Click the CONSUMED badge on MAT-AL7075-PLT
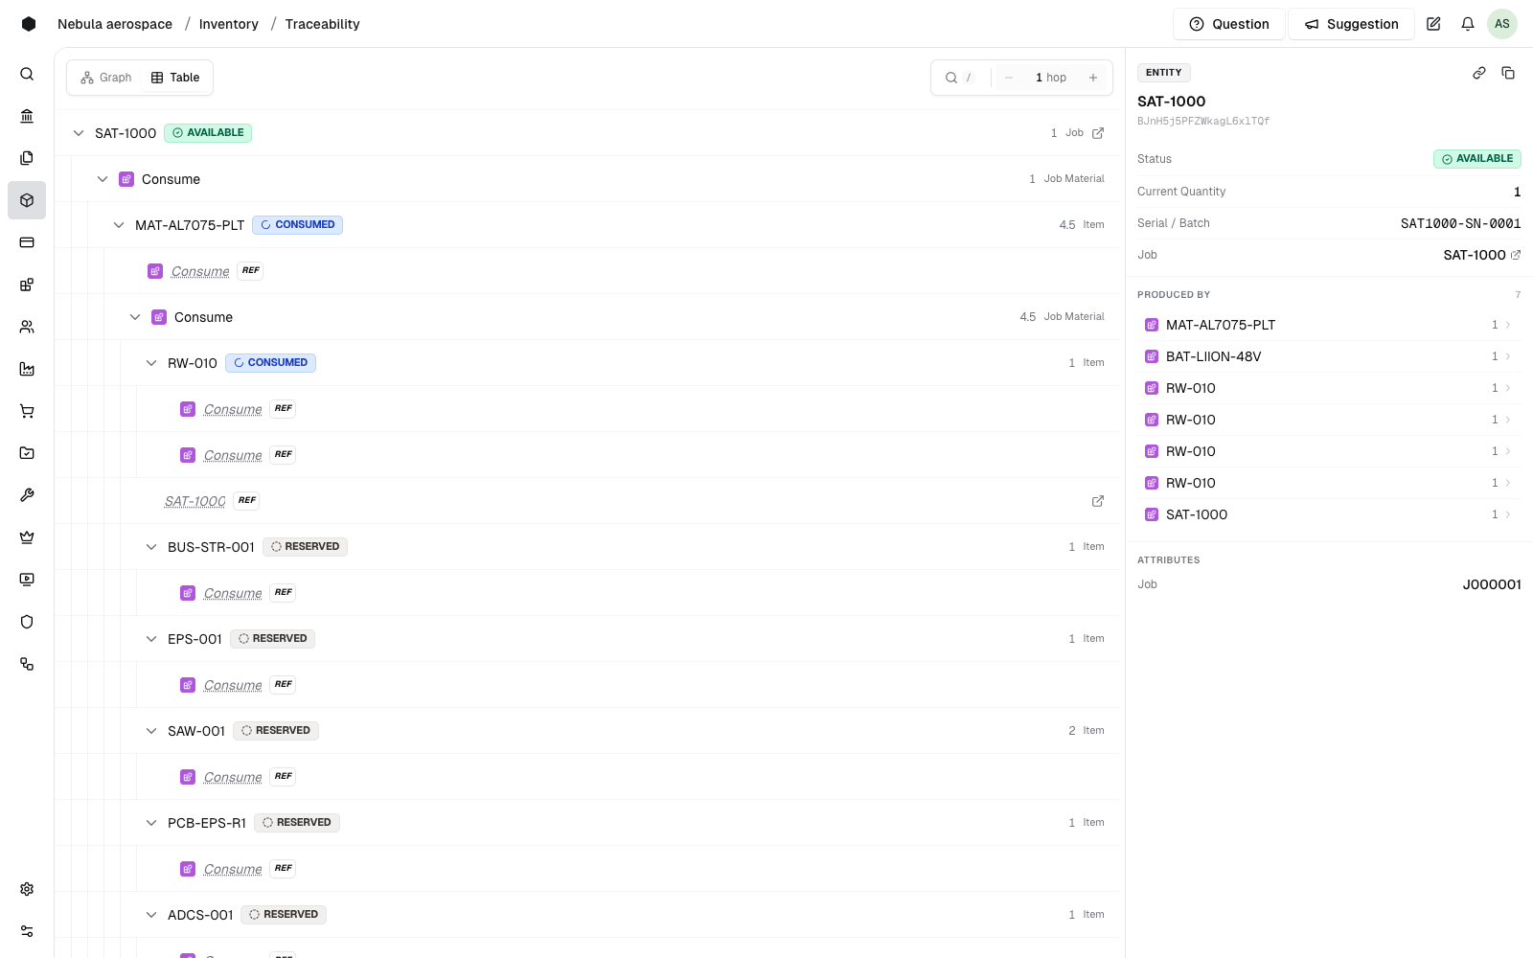 (x=297, y=225)
